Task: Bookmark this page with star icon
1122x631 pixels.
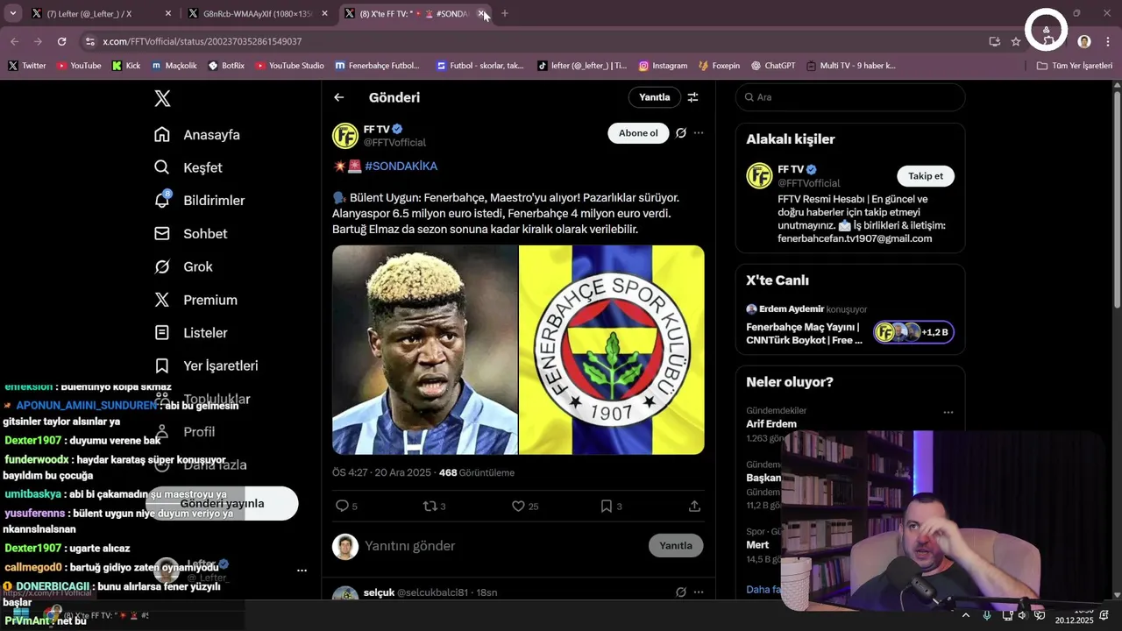Action: [x=1016, y=41]
